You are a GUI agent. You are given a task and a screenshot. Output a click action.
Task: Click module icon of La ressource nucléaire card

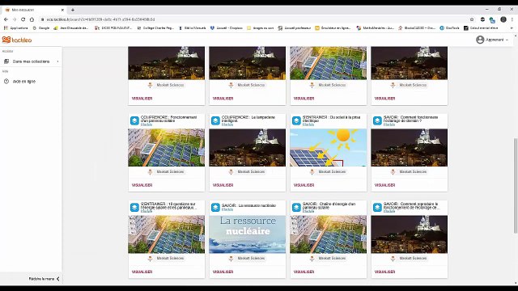click(x=215, y=207)
